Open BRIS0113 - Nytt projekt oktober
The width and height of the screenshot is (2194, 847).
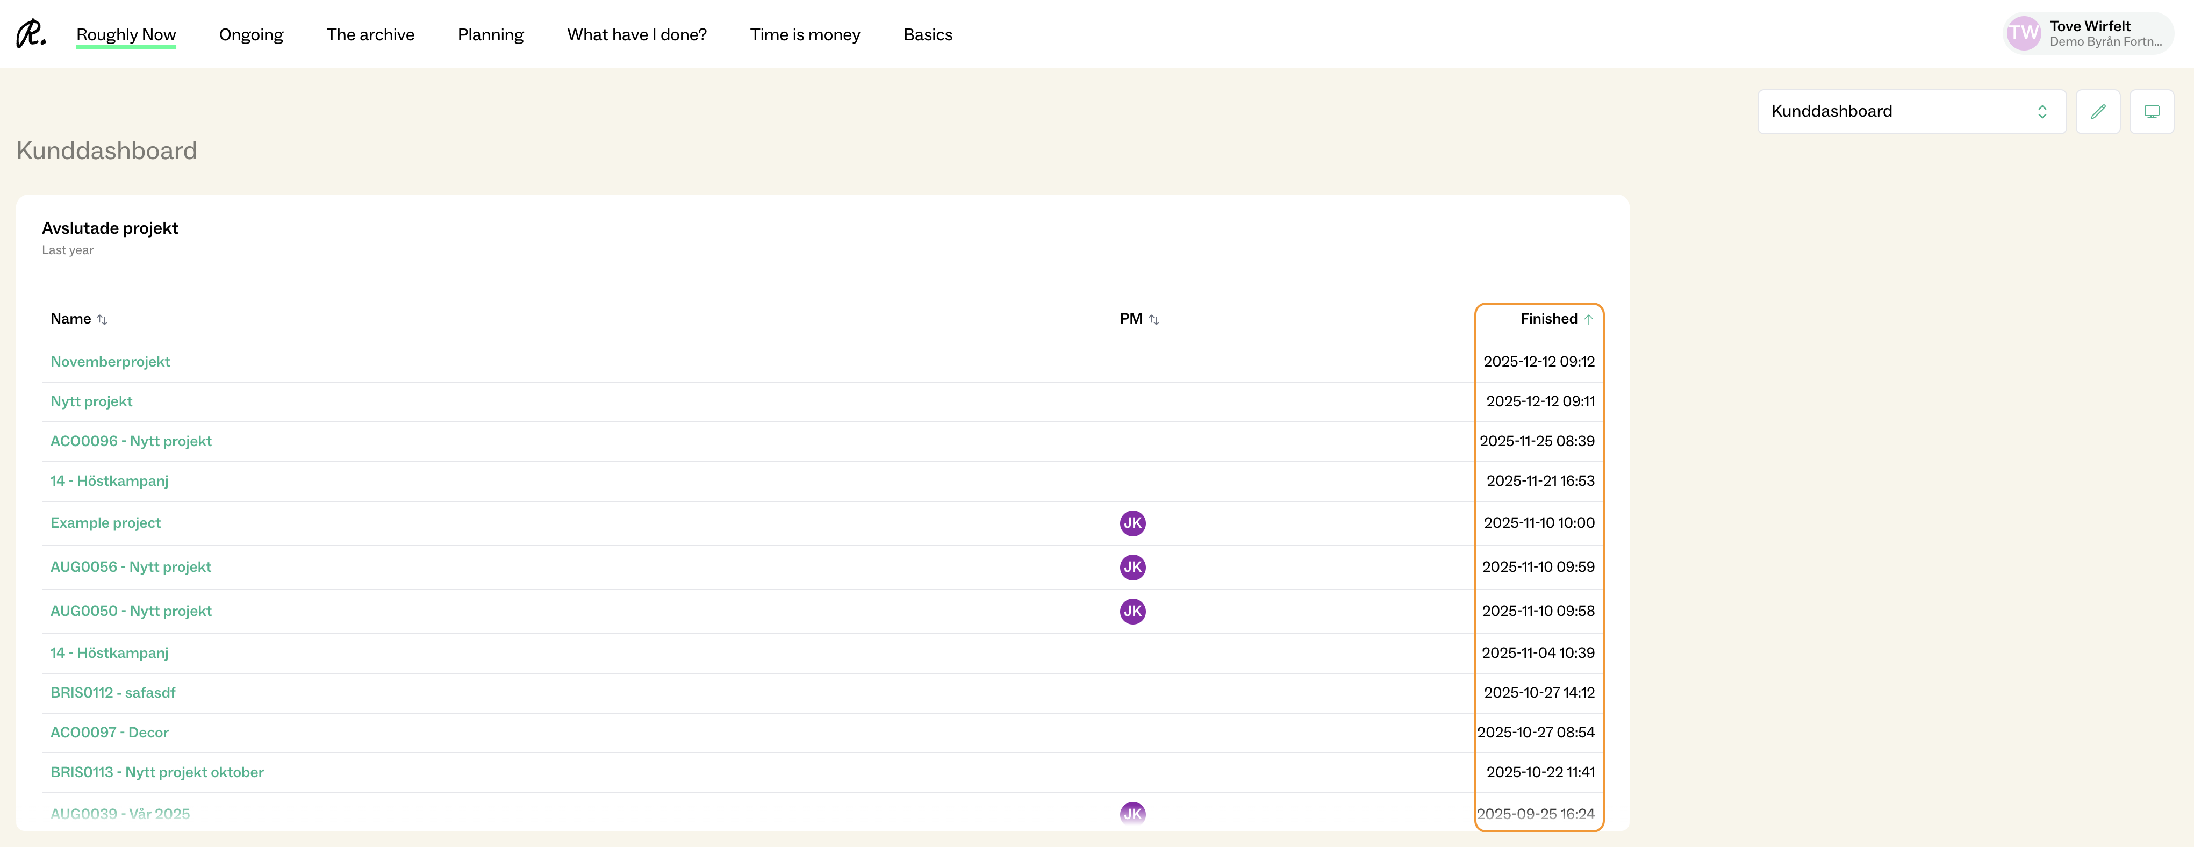157,772
